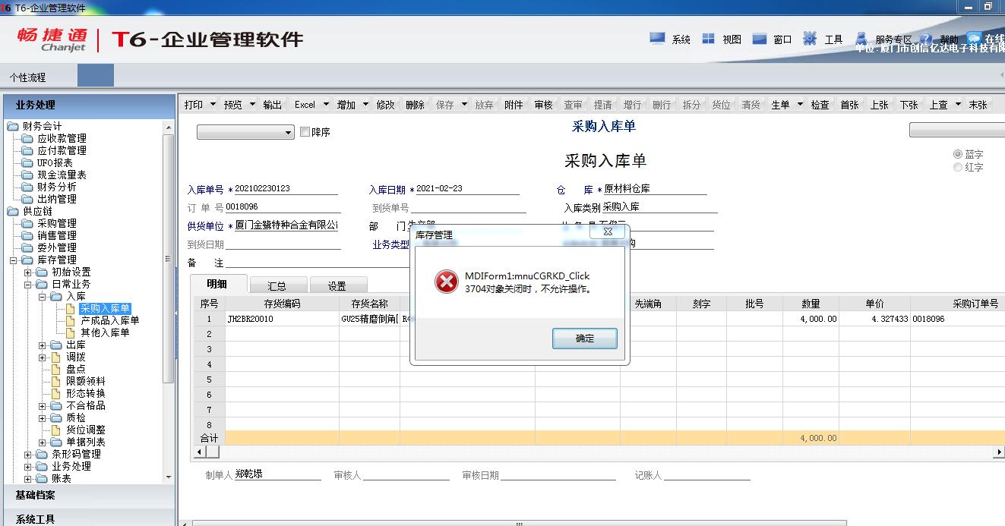Click the 供货单位 supplier field
Screen dimensions: 1005x526
pyautogui.click(x=286, y=225)
